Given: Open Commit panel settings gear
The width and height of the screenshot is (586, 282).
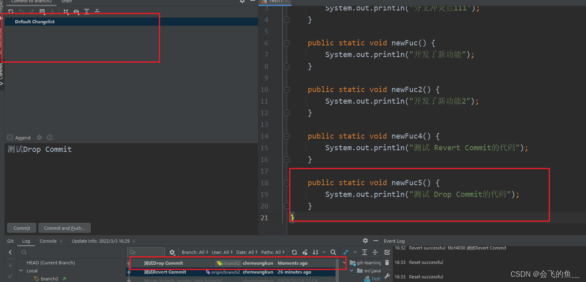Looking at the screenshot, I should click(x=242, y=2).
